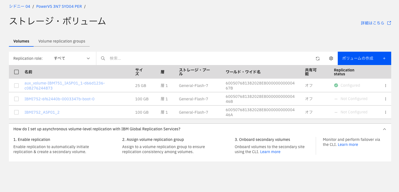Go to PowerVS 3N7 SYD04 PER breadcrumb
Viewport: 399px width, 192px height.
coord(59,6)
